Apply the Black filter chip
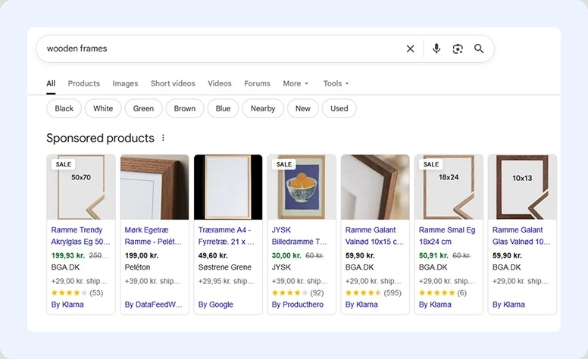588x359 pixels. 64,108
